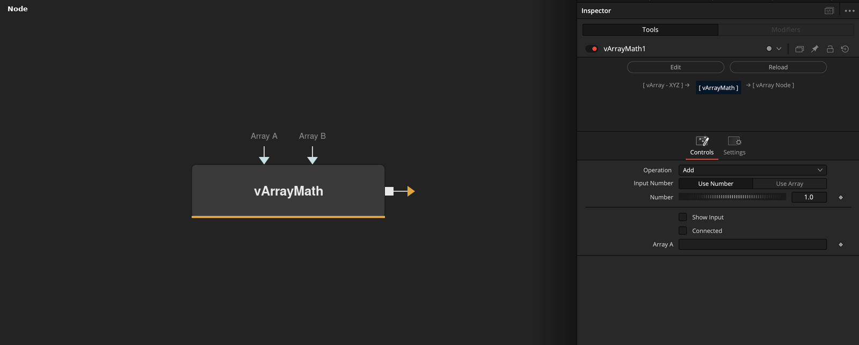Select the vArrayMath node body
Image resolution: width=859 pixels, height=345 pixels.
(x=288, y=191)
